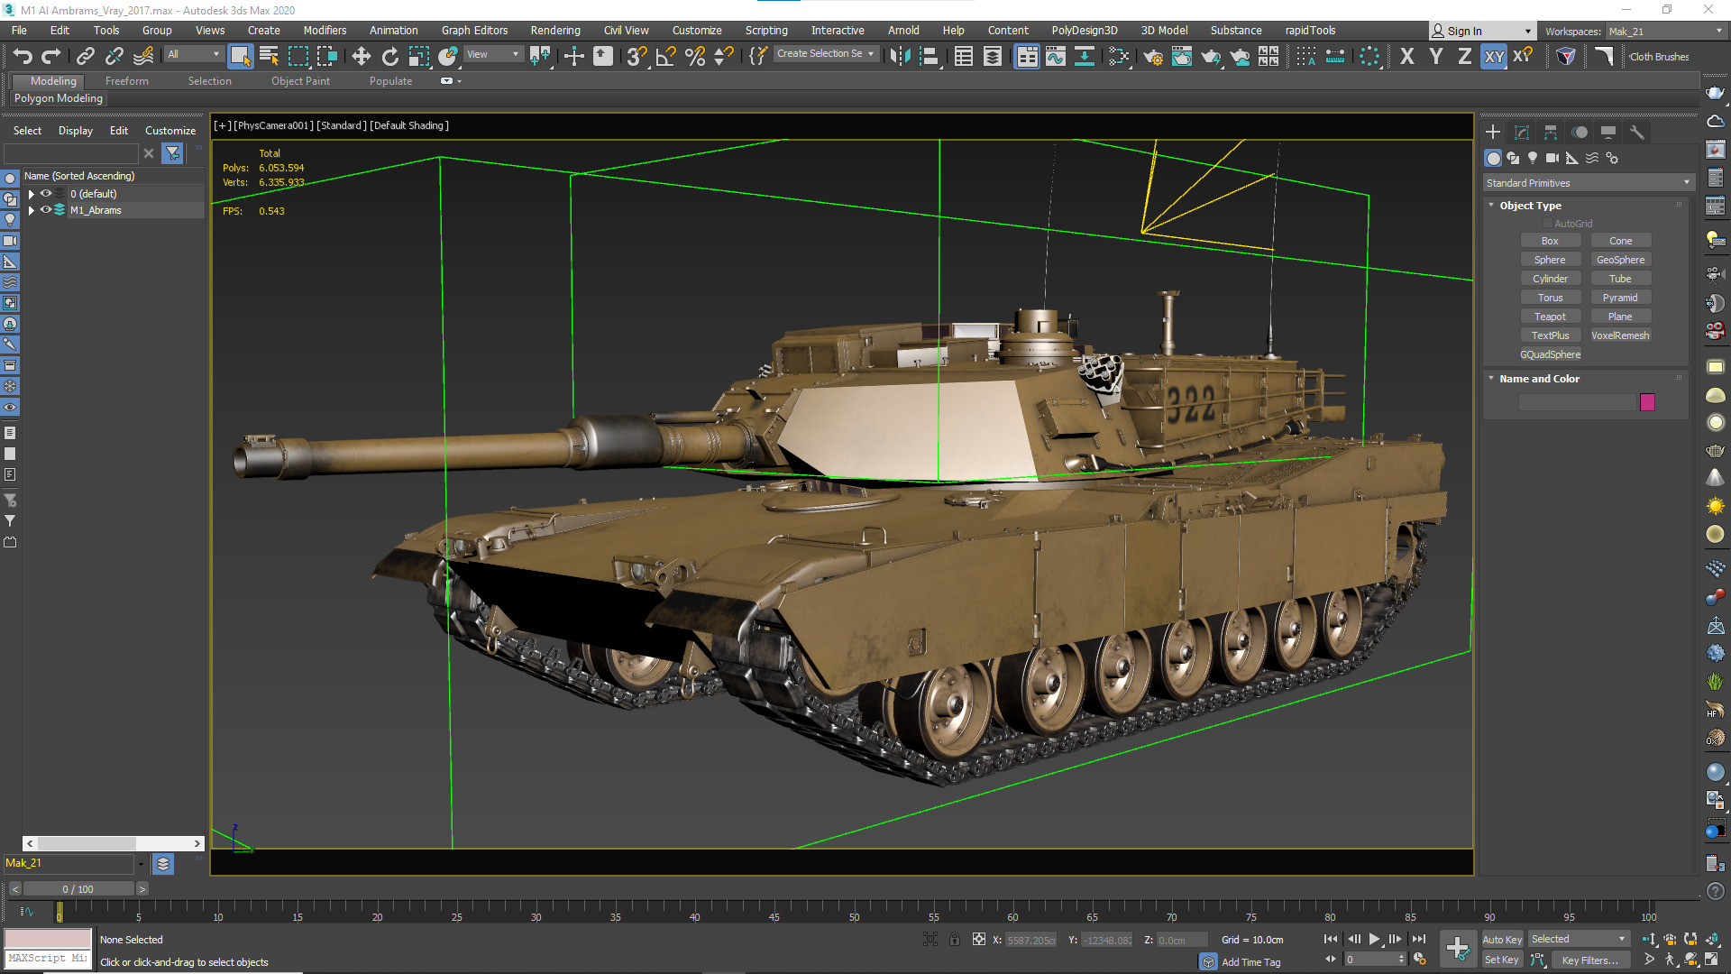Open the Display panel tab
This screenshot has width=1731, height=974.
(x=1608, y=132)
